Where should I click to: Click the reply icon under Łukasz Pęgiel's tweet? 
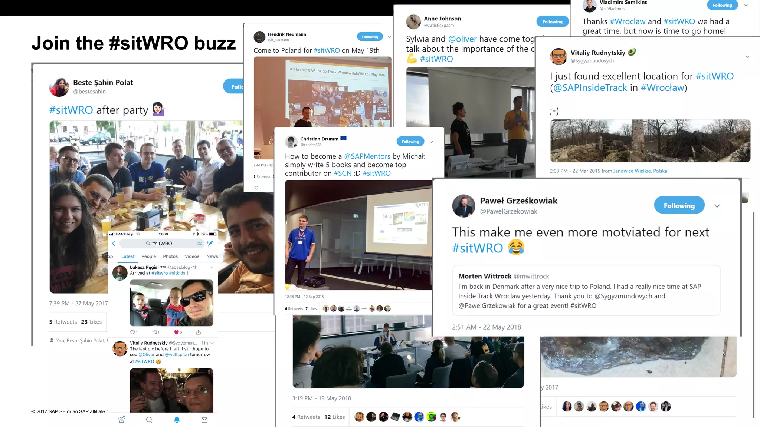point(134,332)
